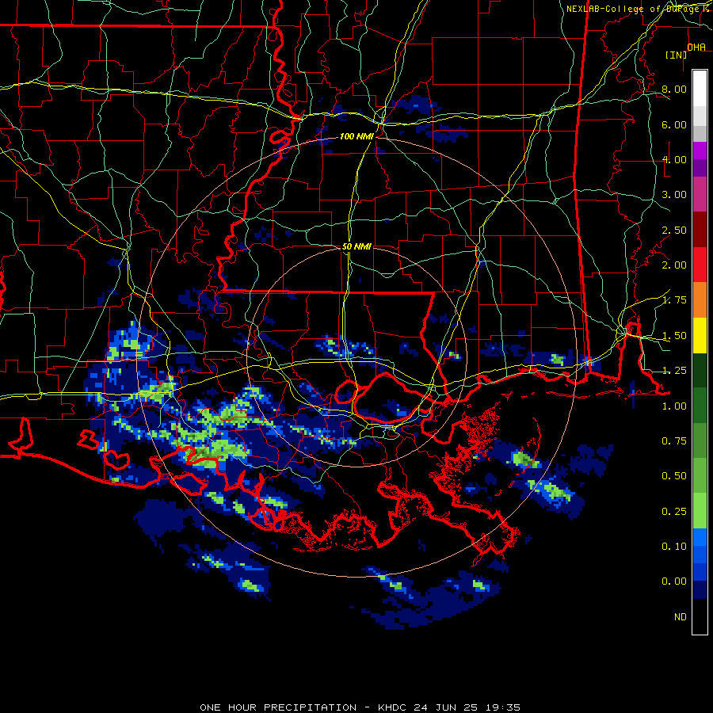Viewport: 713px width, 713px height.
Task: Click the OHA product code label
Action: 696,48
